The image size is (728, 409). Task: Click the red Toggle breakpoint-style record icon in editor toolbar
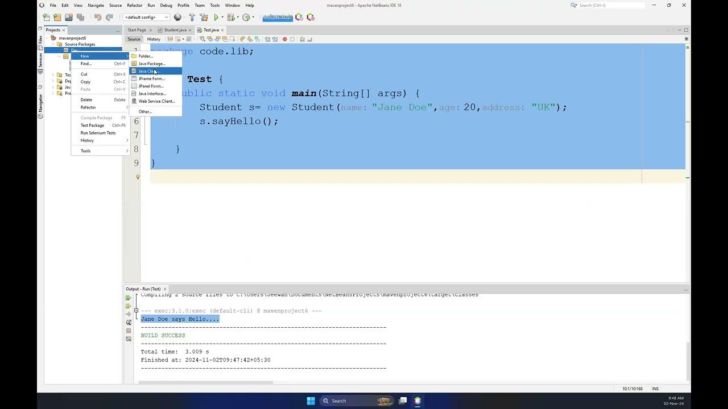click(x=285, y=39)
